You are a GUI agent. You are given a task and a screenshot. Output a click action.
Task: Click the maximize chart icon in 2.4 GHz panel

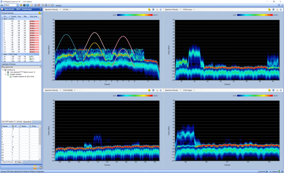[x=153, y=9]
